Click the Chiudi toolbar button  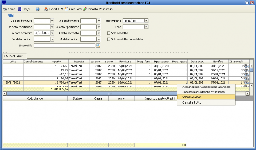coord(24,9)
